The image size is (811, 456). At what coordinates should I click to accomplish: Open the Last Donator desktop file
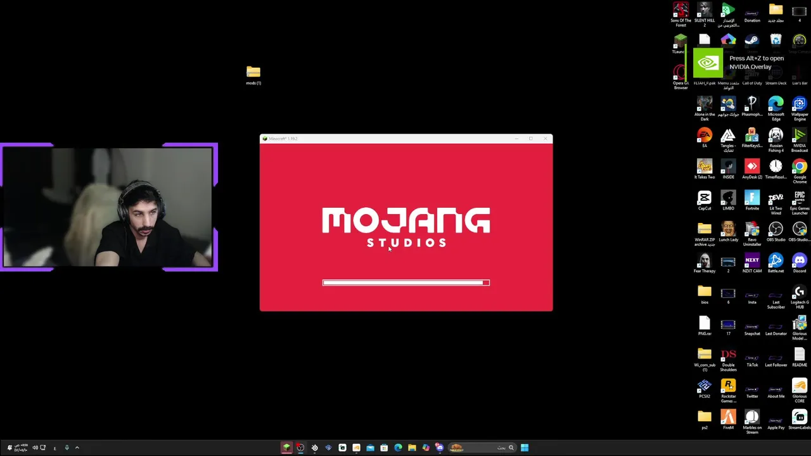[x=776, y=328]
